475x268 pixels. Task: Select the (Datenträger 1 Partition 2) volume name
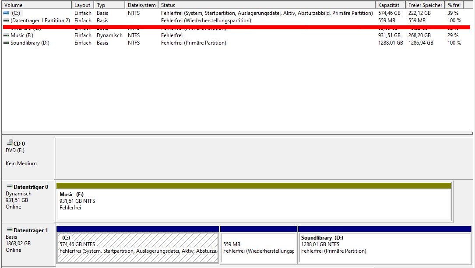(40, 21)
